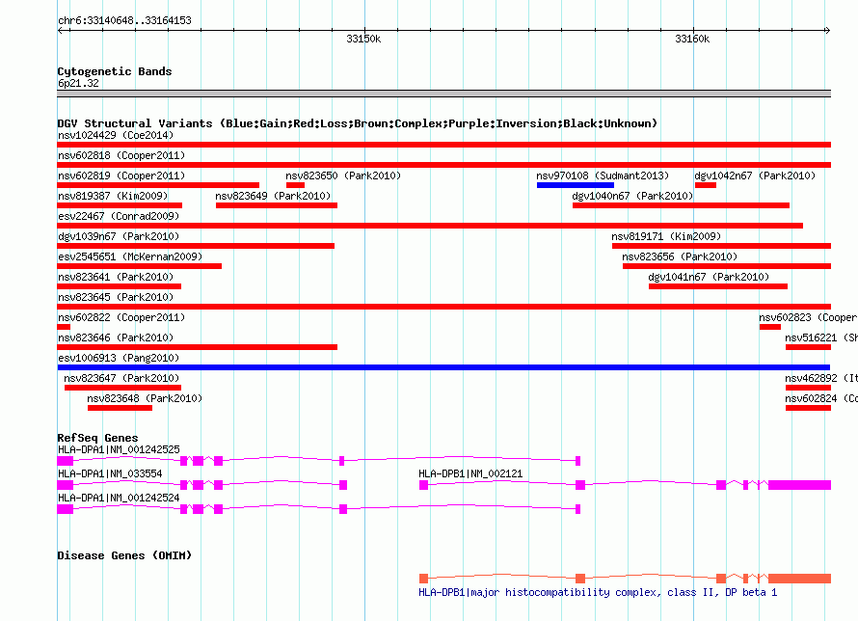858x621 pixels.
Task: Click the Cytogenetic Bands track title
Action: [115, 71]
